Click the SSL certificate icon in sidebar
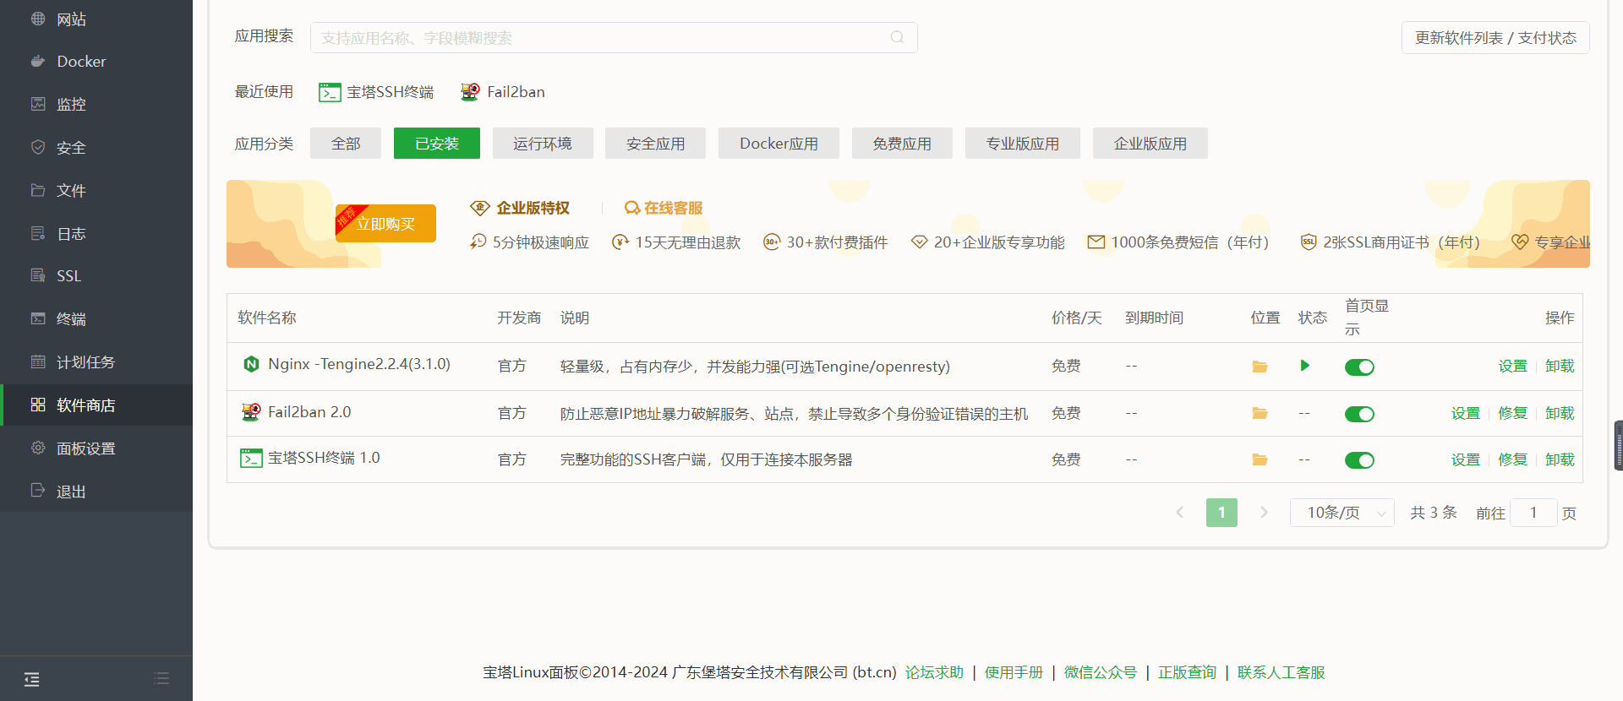Image resolution: width=1623 pixels, height=701 pixels. 38,275
